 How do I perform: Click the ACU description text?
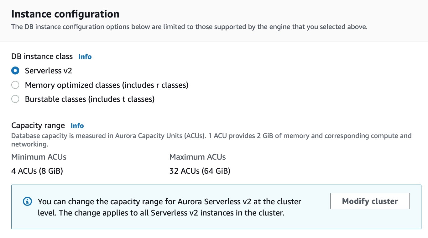(211, 140)
